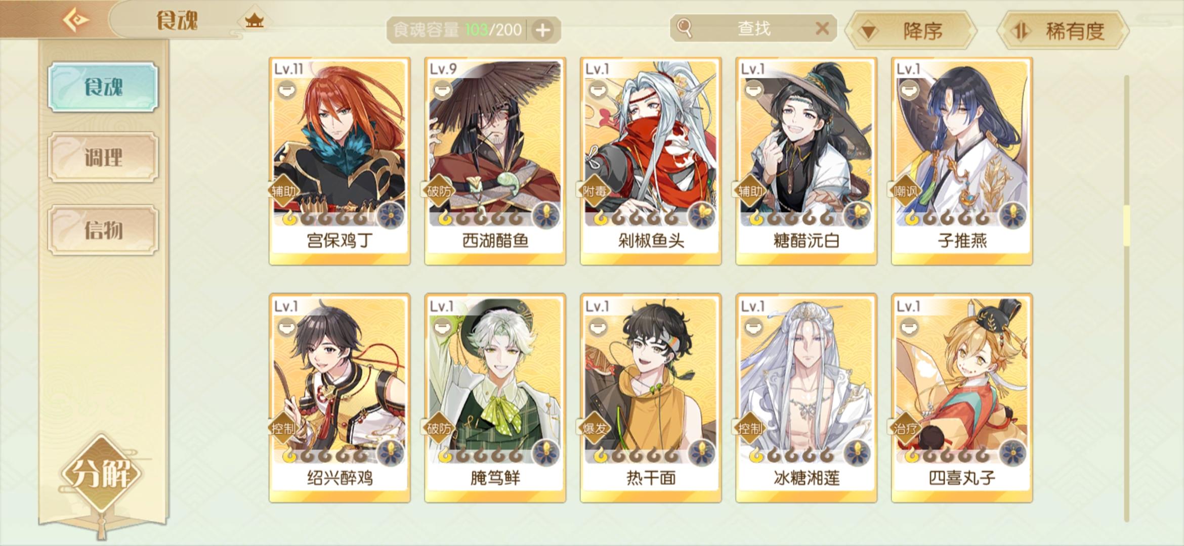Screen dimensions: 1184x546
Task: Toggle the bowl marker on 剁椒鱼头
Action: [x=597, y=90]
